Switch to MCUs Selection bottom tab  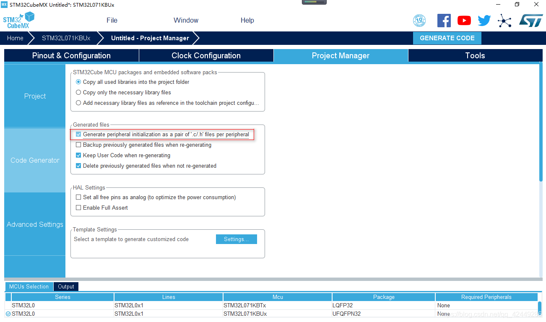pyautogui.click(x=29, y=286)
